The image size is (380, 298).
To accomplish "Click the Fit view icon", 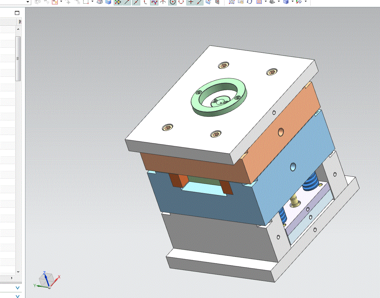I will coord(232,2).
